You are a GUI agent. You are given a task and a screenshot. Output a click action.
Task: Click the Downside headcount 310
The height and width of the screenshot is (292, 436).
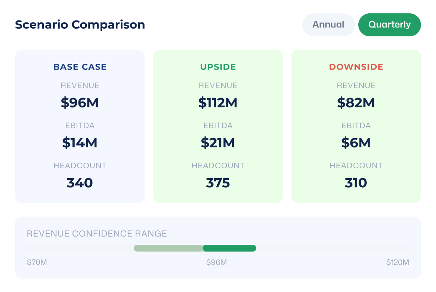(356, 183)
